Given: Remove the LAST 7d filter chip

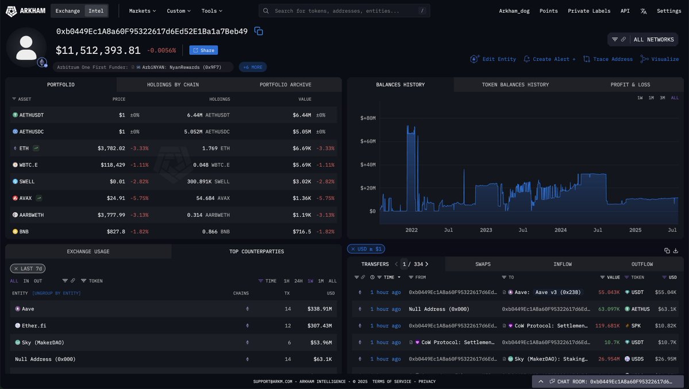Looking at the screenshot, I should point(16,269).
